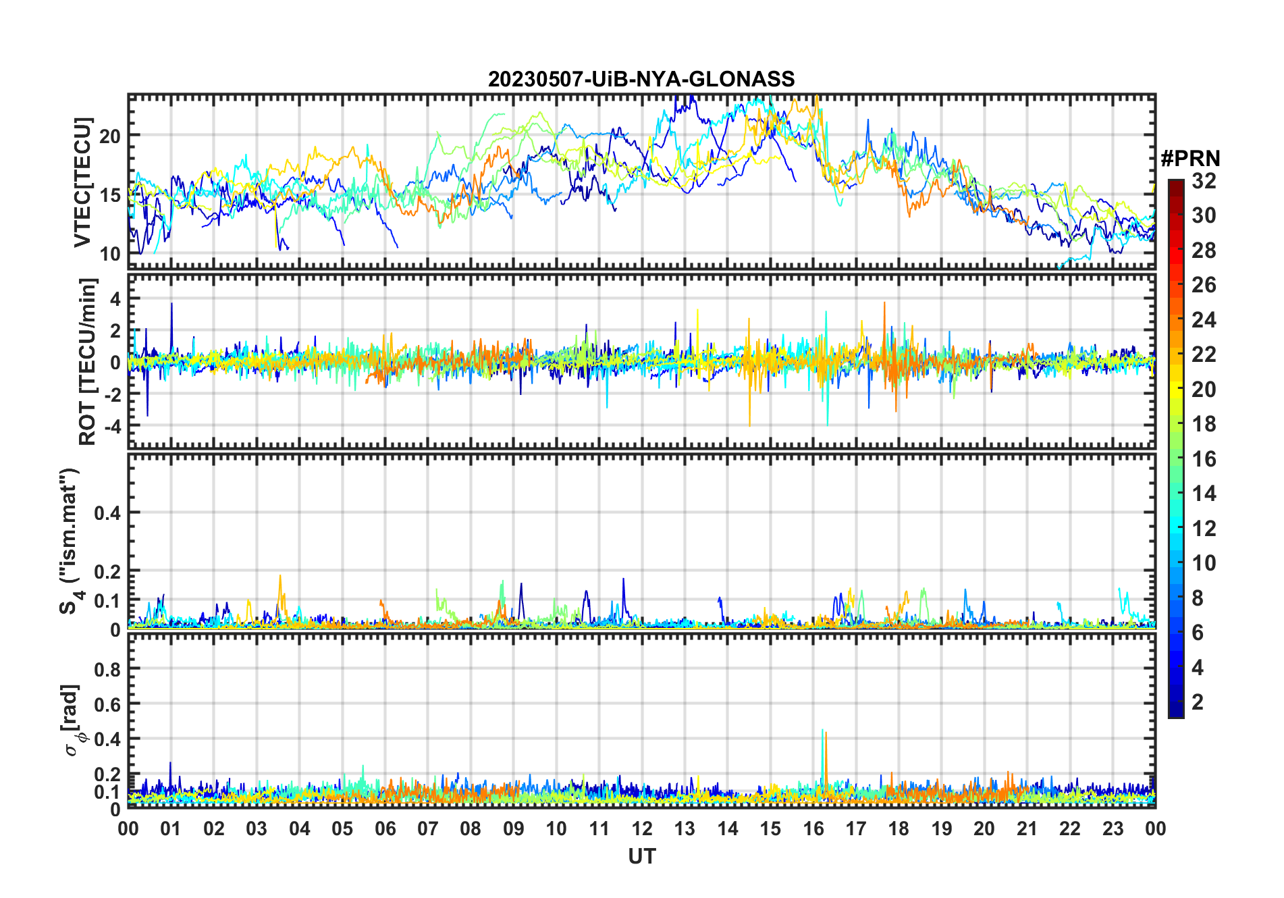The width and height of the screenshot is (1284, 898).
Task: Click the ROT [TECU/min] axis label
Action: [x=87, y=361]
